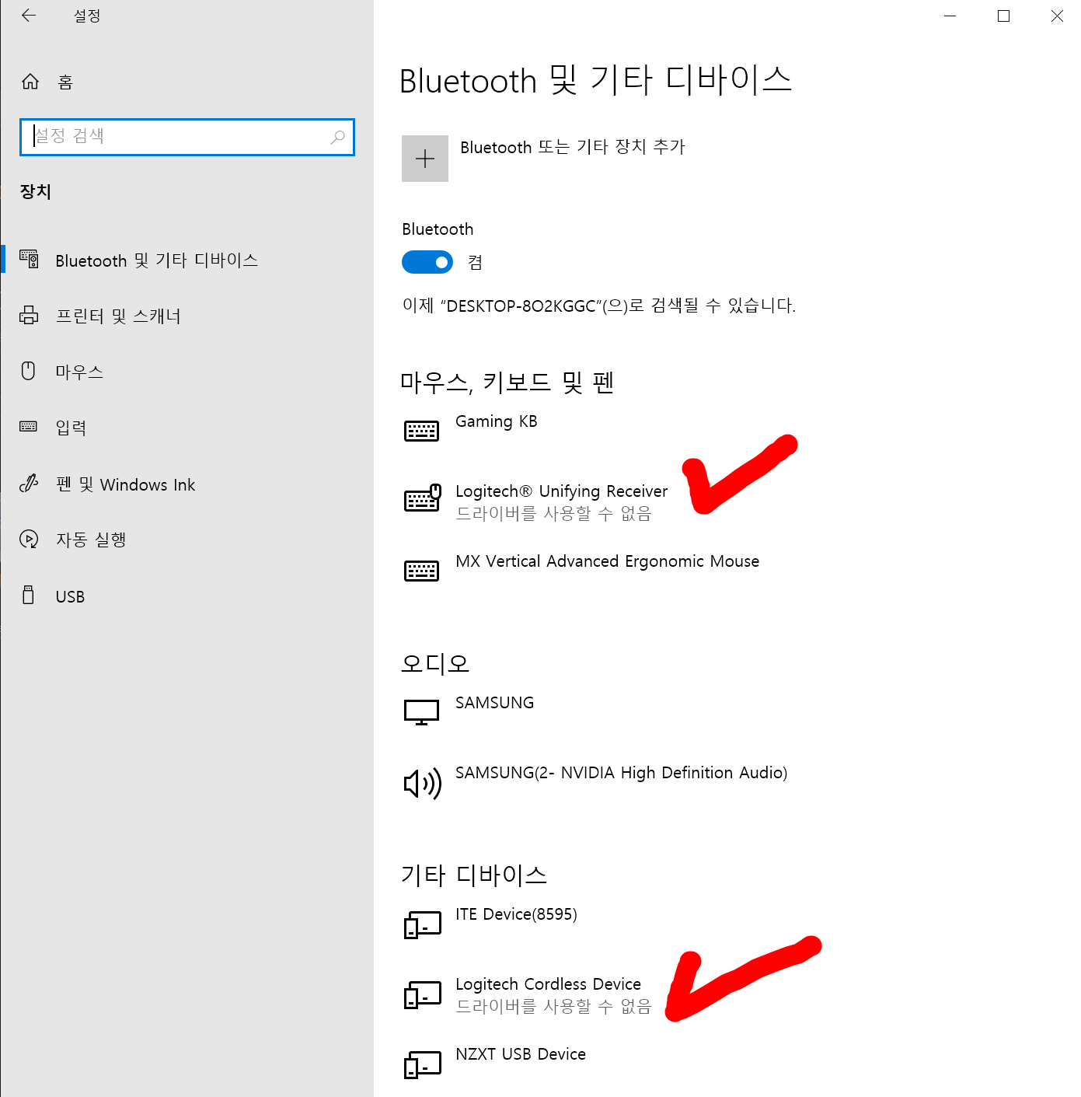This screenshot has height=1097, width=1081.
Task: Open 마우스 settings page
Action: coord(187,372)
